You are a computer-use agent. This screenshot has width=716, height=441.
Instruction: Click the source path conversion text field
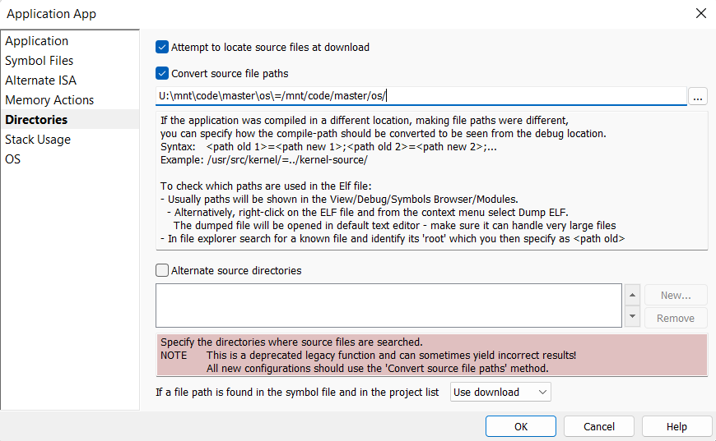pos(421,96)
